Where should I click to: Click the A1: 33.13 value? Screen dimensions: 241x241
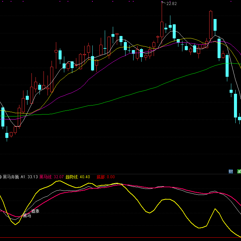point(29,177)
